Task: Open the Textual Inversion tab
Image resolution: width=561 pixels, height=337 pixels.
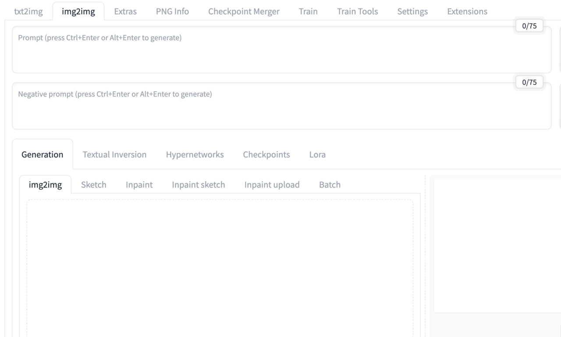Action: [114, 154]
